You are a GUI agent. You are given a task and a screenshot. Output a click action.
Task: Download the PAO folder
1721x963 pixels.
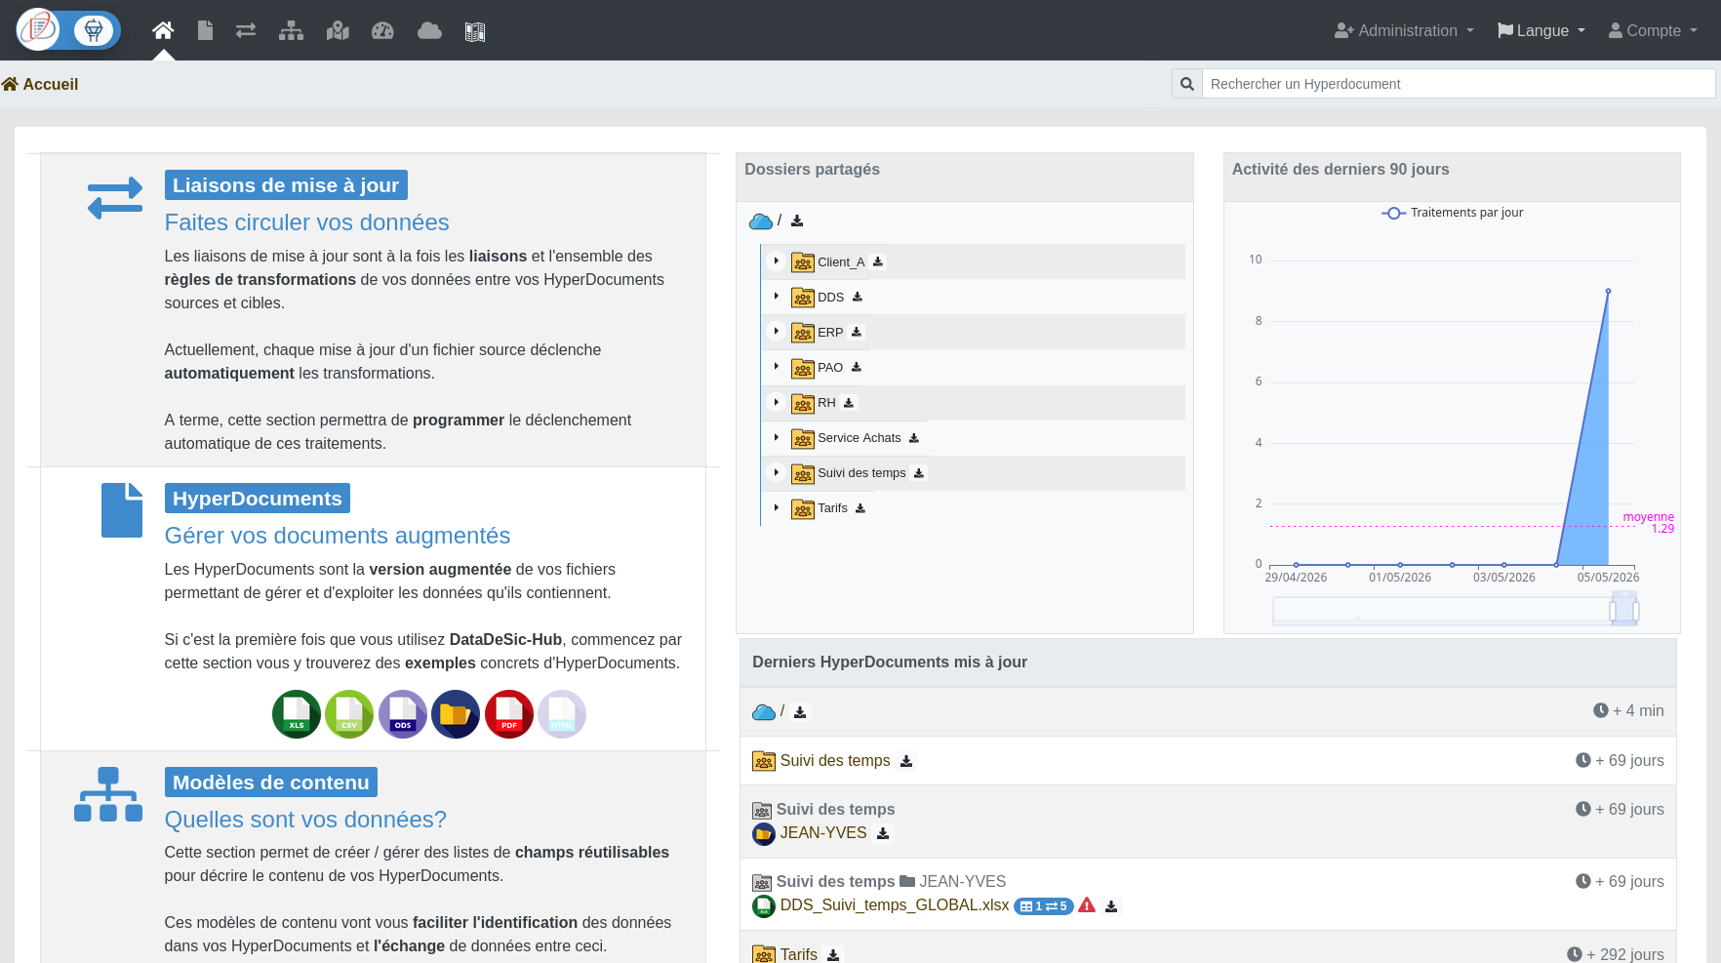point(857,367)
